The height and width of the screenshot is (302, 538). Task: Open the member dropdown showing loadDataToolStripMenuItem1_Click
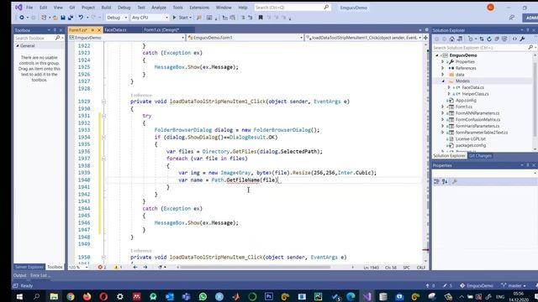(363, 38)
